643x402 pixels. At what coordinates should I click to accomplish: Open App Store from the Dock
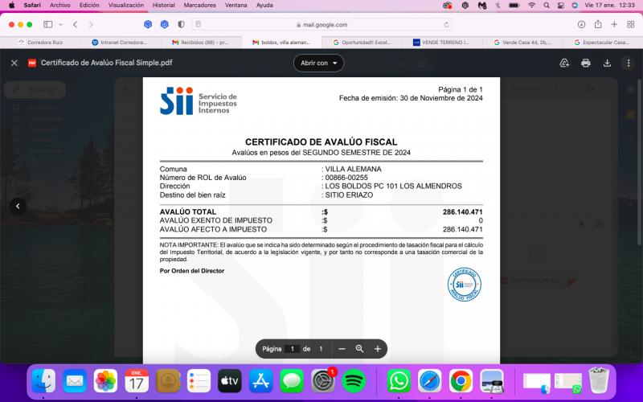261,381
